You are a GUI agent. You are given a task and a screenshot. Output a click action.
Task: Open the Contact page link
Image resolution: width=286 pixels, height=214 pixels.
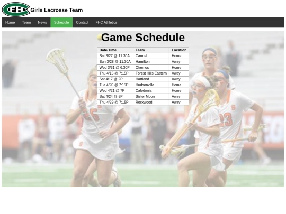click(82, 23)
